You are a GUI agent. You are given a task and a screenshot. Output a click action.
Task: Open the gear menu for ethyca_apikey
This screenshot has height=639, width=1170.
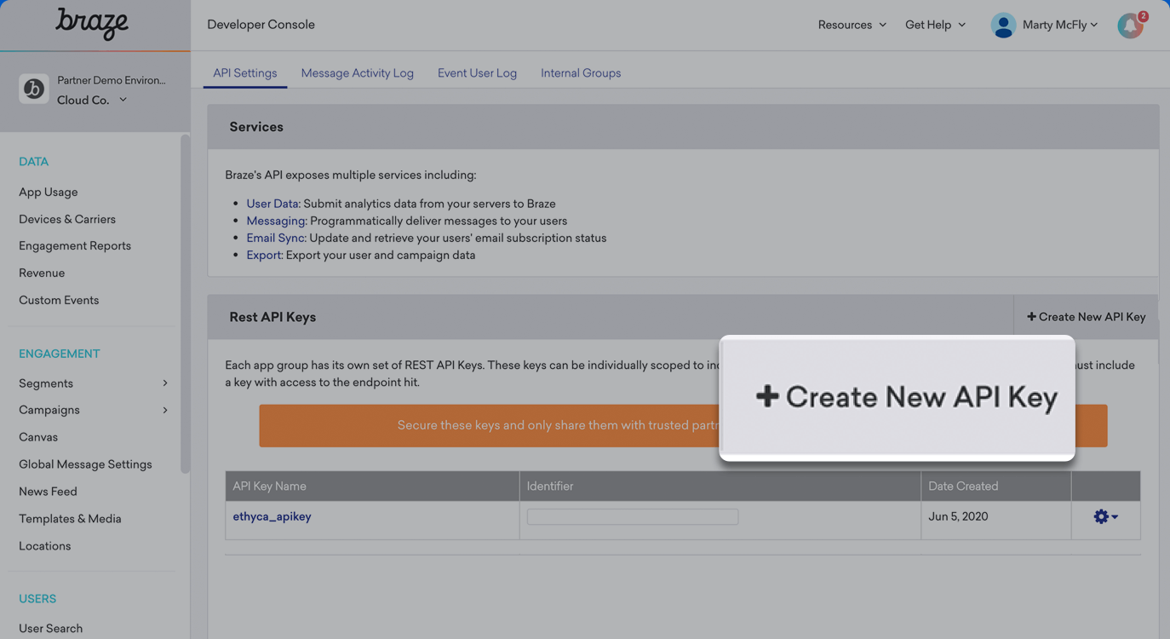click(x=1105, y=516)
